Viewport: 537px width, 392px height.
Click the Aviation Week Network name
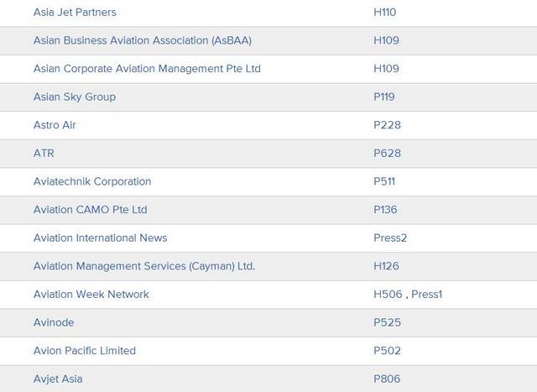91,294
